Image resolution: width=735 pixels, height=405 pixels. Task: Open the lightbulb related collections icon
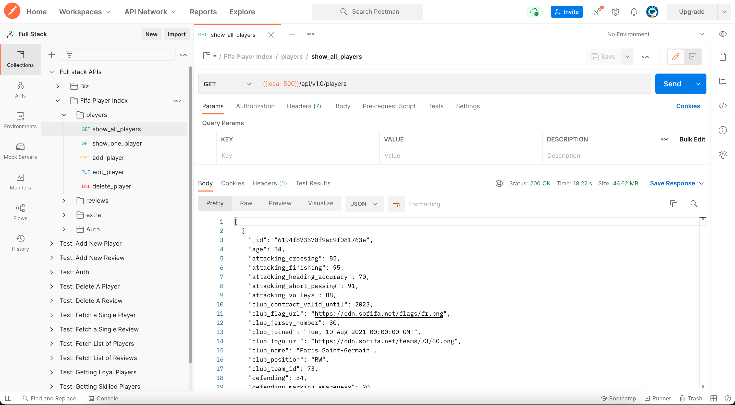tap(722, 155)
